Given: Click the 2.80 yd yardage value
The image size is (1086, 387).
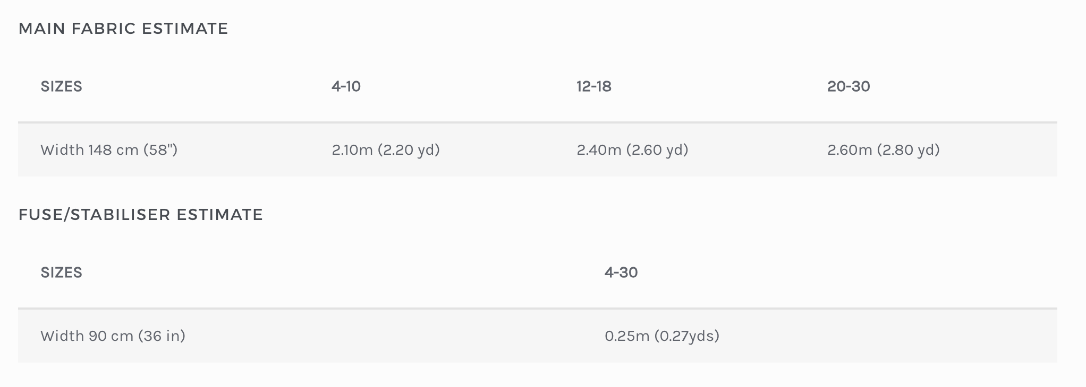Looking at the screenshot, I should coord(908,150).
